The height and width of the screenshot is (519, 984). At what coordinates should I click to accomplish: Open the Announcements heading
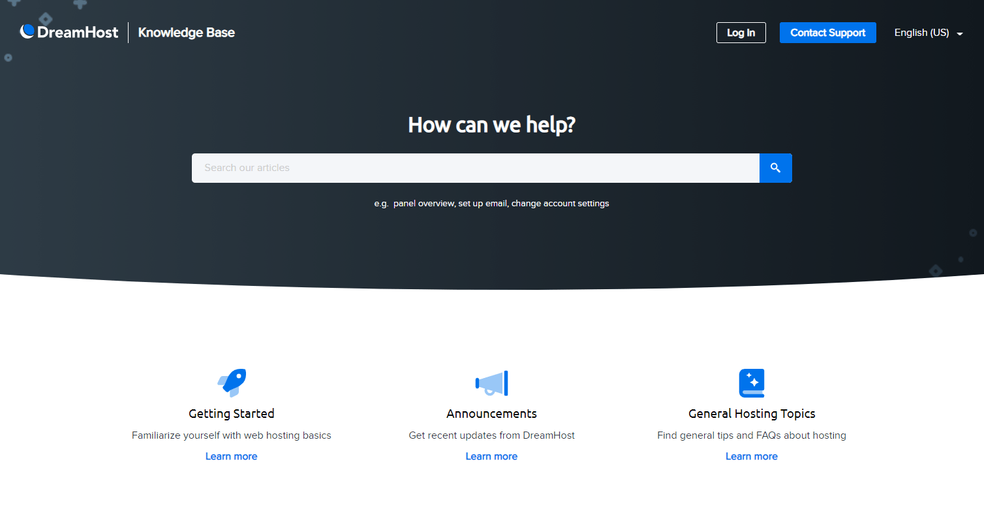pos(491,413)
